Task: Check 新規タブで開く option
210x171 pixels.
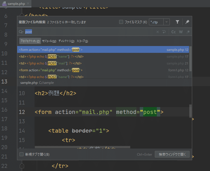Action: click(x=22, y=155)
